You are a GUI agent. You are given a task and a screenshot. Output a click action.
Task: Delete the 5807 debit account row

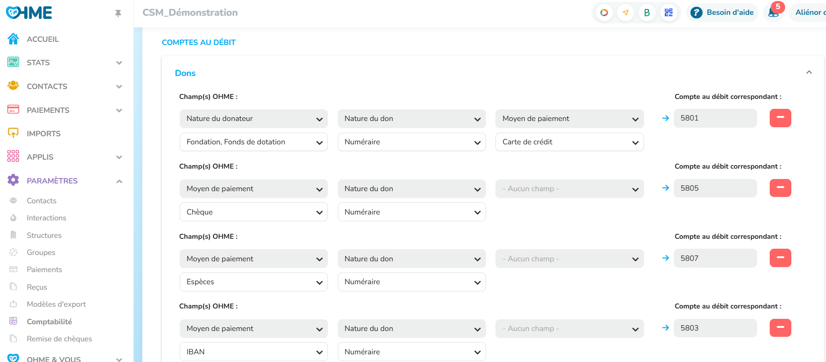780,258
